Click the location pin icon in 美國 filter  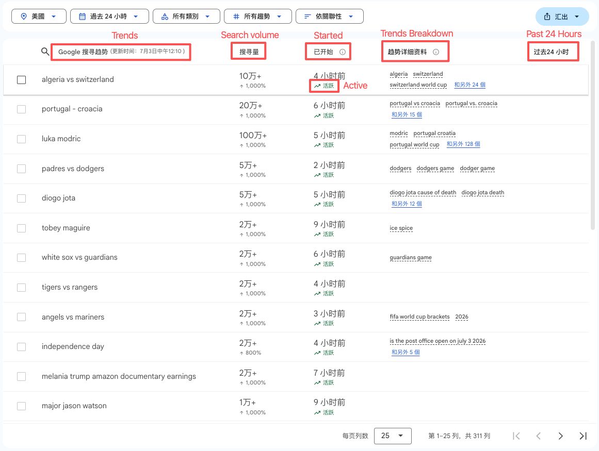(24, 16)
